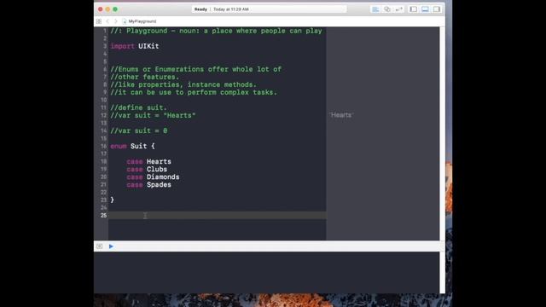Click 'Diamonds' case on line 20
This screenshot has height=307, width=546.
pyautogui.click(x=163, y=177)
